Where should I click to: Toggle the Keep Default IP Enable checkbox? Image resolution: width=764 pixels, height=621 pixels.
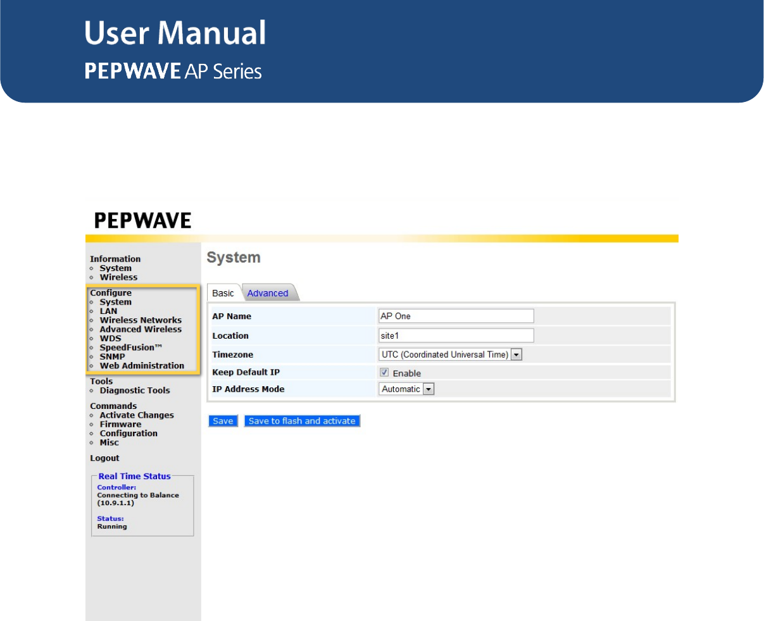[384, 373]
